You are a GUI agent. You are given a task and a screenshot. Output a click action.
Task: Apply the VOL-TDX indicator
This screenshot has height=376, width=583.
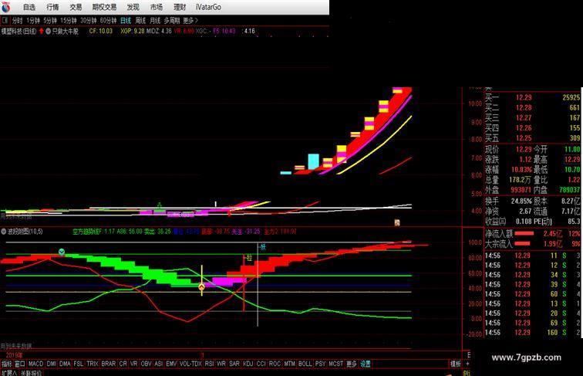coord(190,364)
